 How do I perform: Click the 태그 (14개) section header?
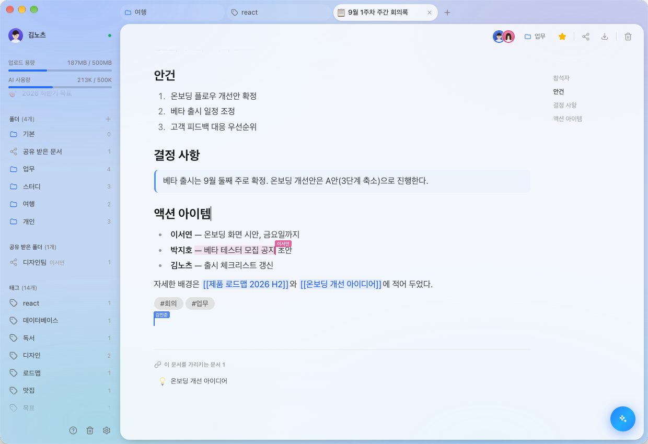click(23, 288)
